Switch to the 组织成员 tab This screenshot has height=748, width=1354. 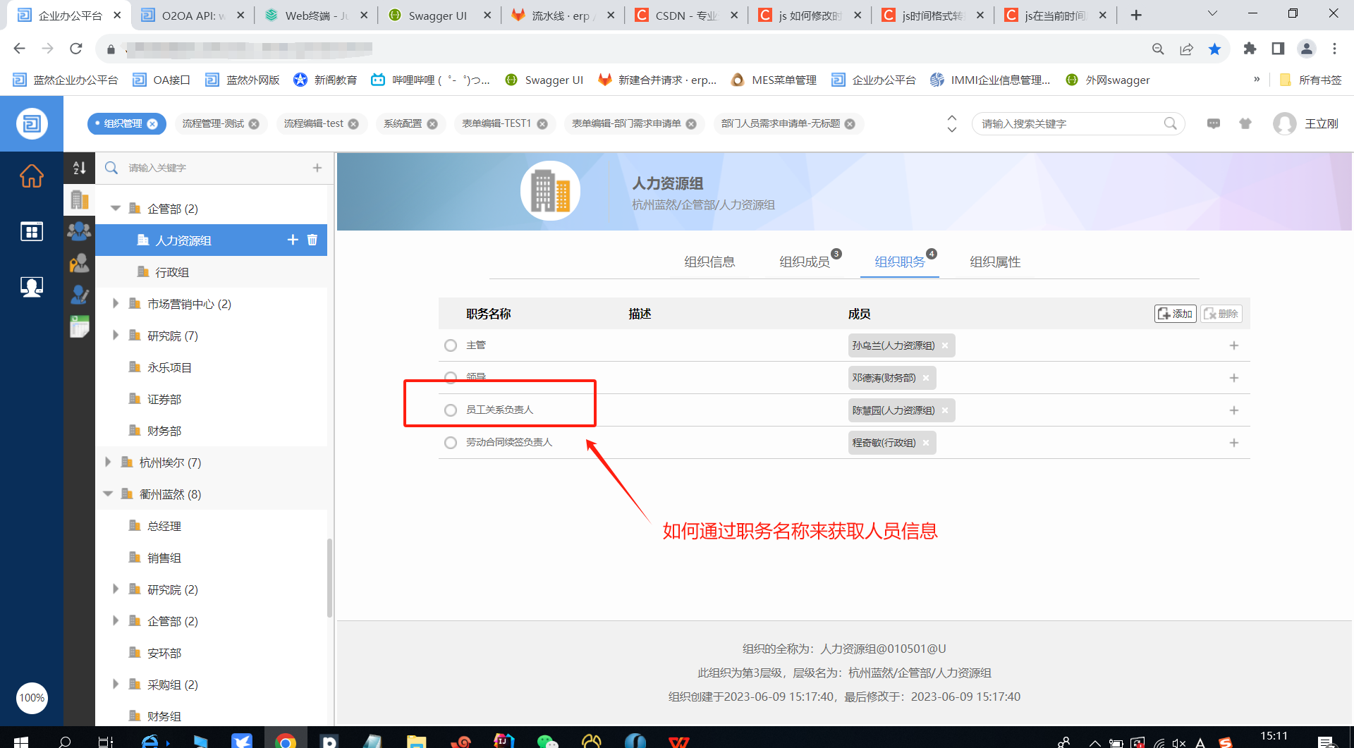tap(804, 262)
